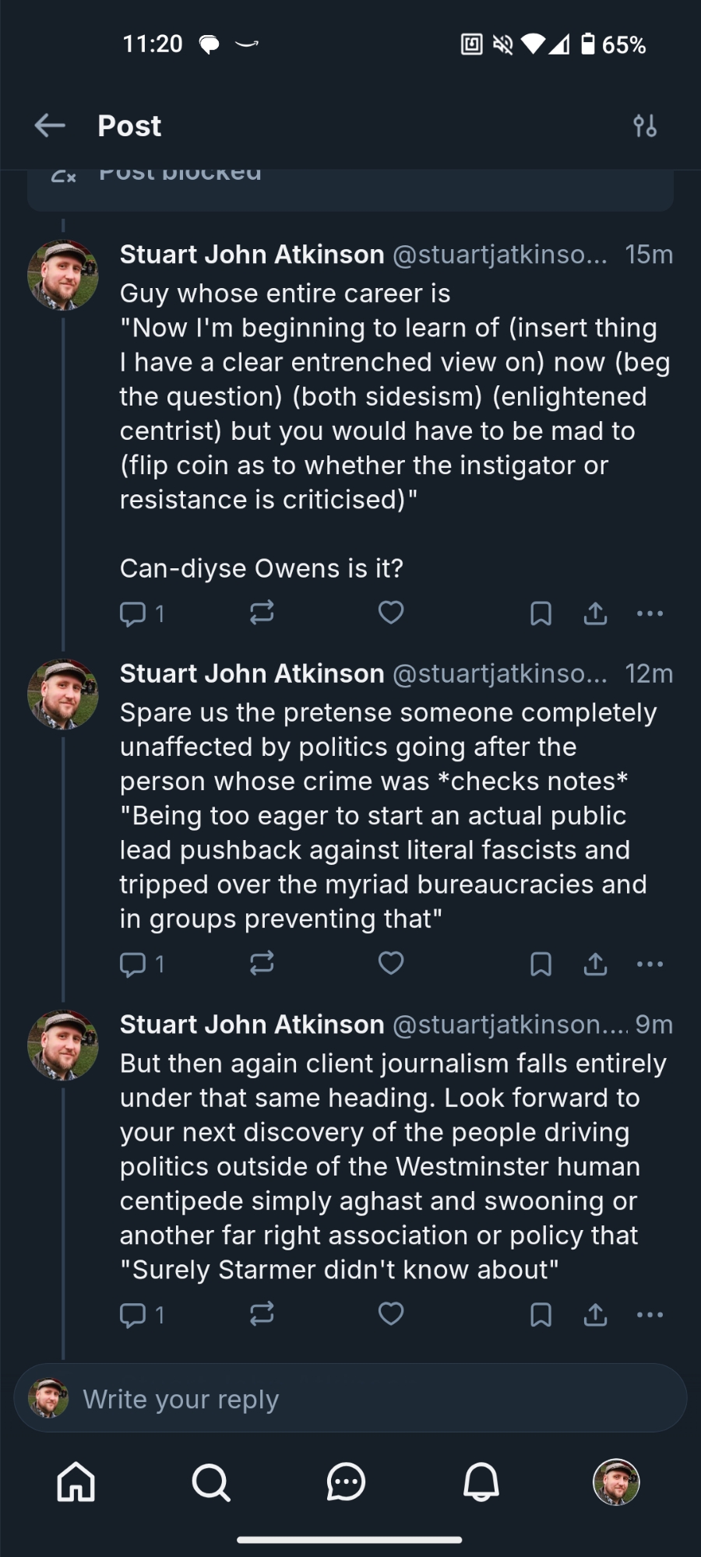Open Stuart John Atkinson's name on 15m post

(252, 255)
